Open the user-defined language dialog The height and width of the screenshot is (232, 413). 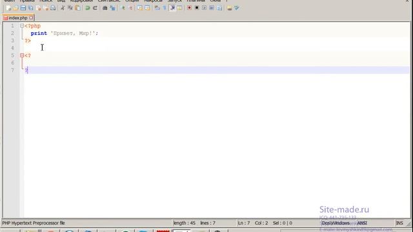click(x=179, y=8)
